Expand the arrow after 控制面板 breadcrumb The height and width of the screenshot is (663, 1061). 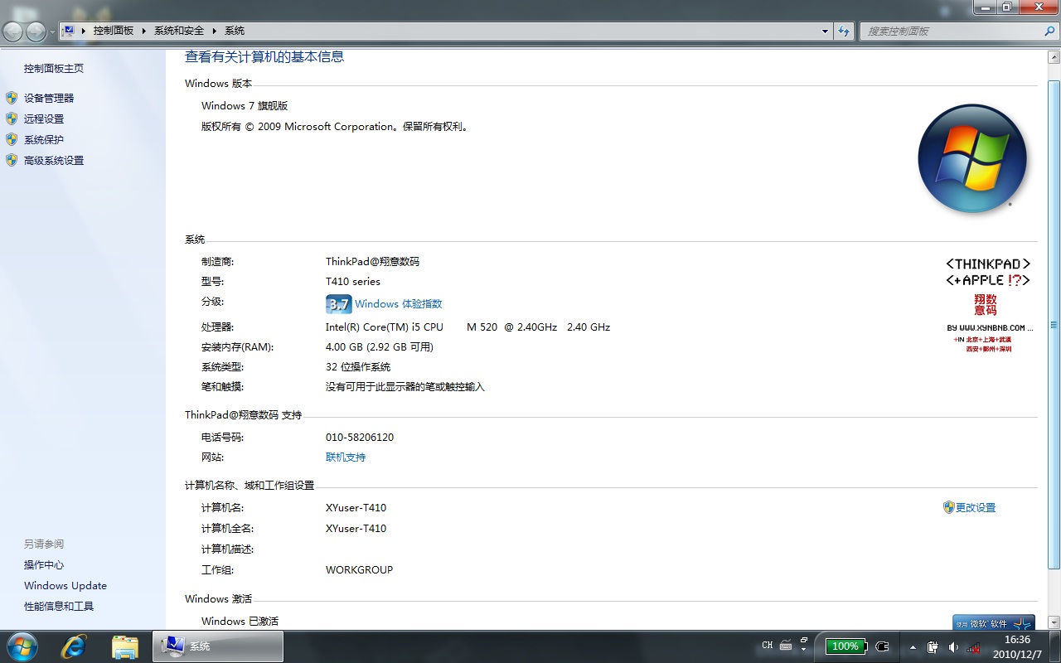[143, 31]
